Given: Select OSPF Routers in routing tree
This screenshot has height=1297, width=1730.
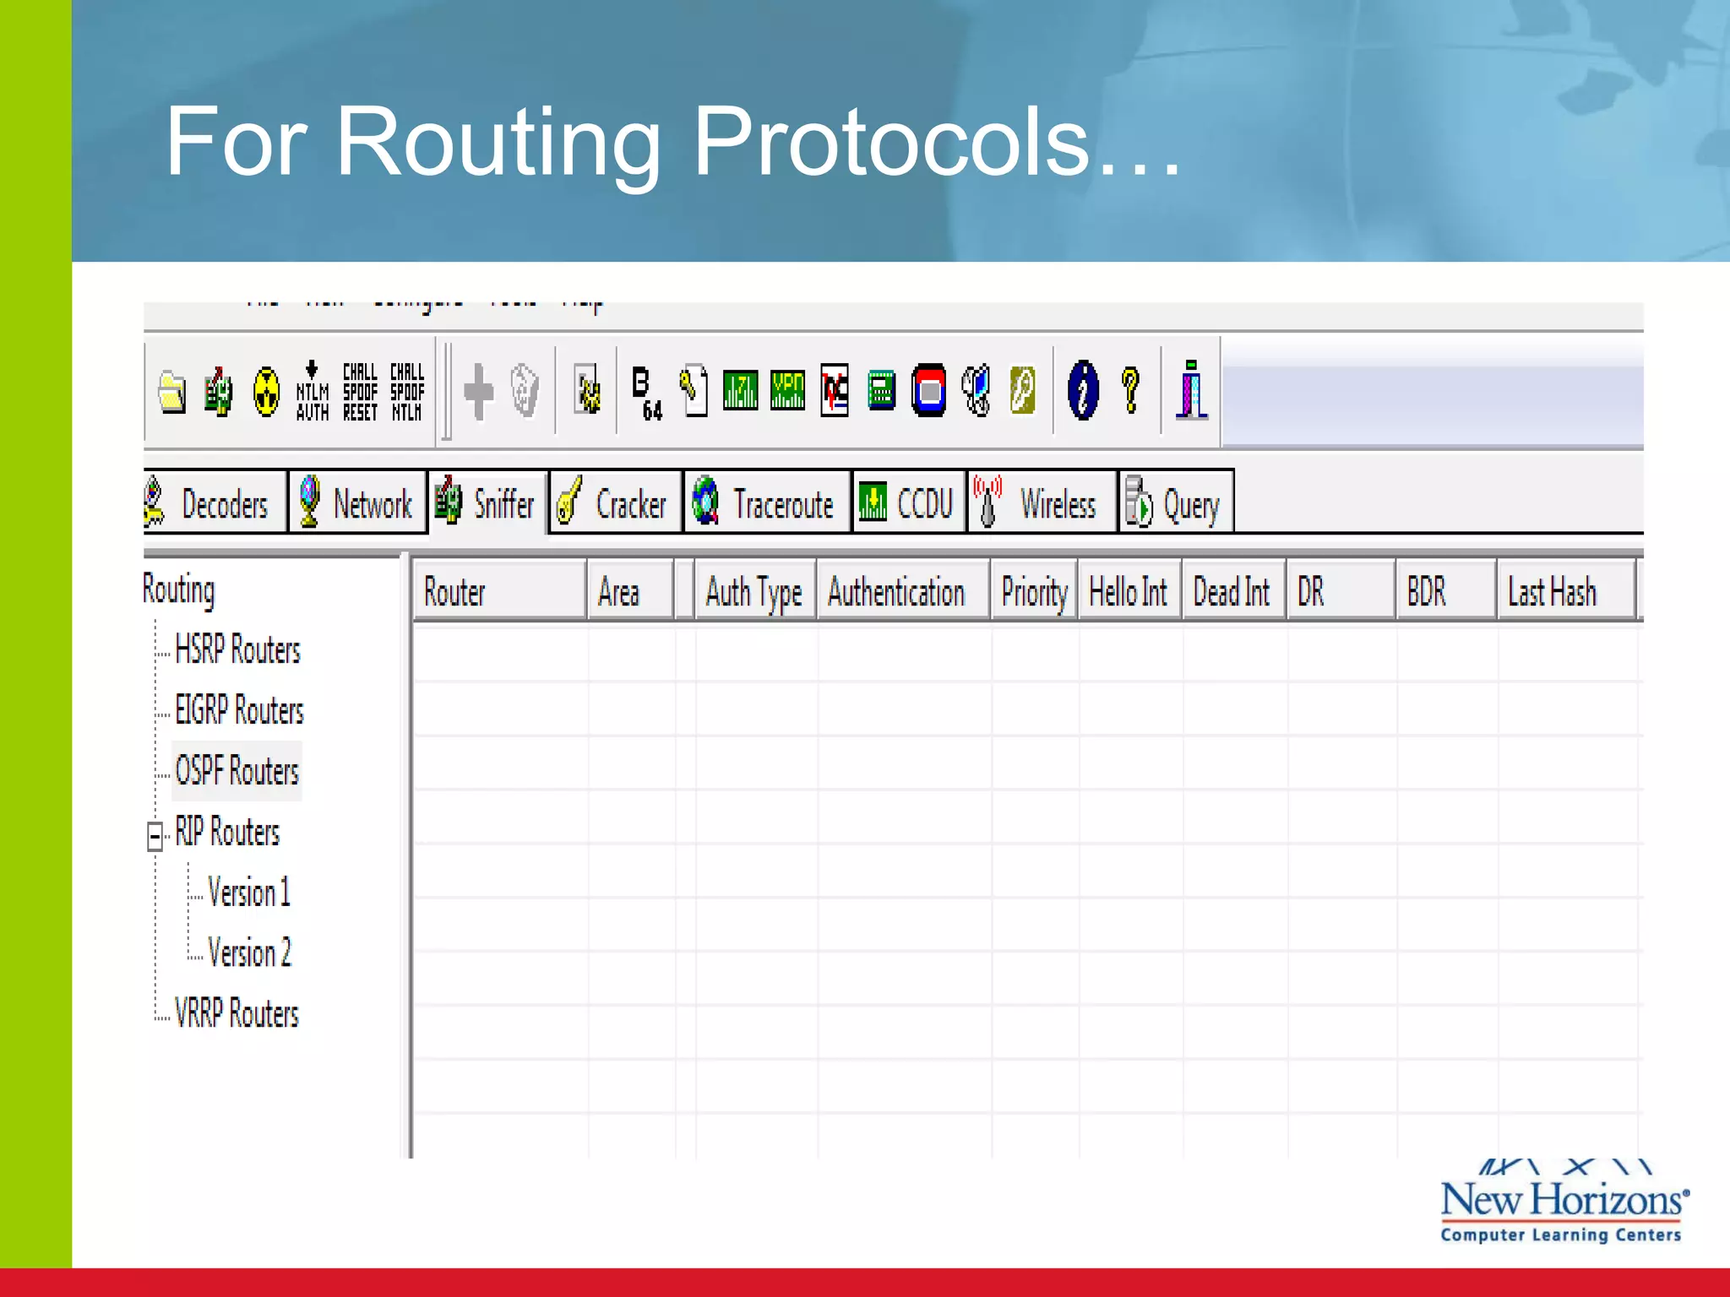Looking at the screenshot, I should [x=237, y=772].
